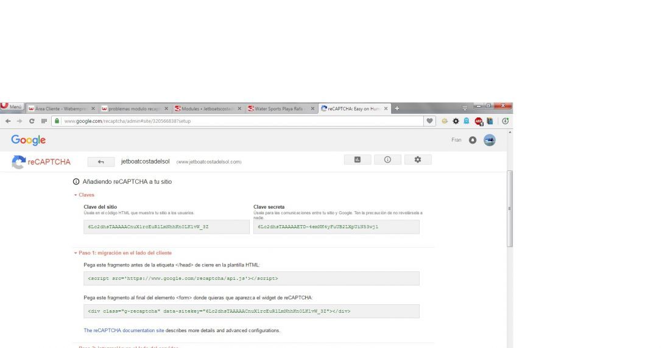Open the yellow extension icon in toolbar
The height and width of the screenshot is (348, 670).
pos(445,121)
